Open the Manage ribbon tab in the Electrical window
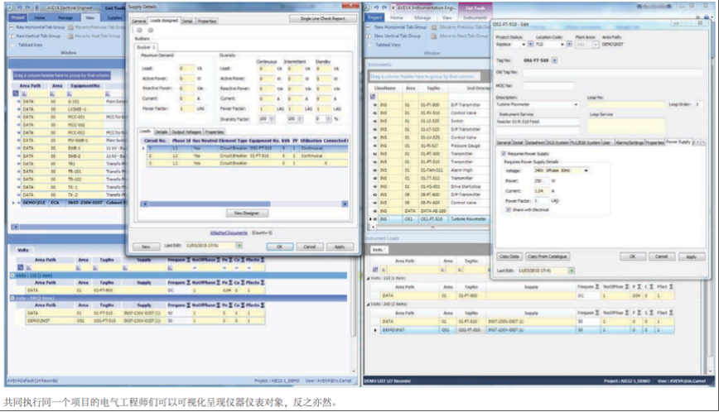719x412 pixels. pyautogui.click(x=65, y=18)
